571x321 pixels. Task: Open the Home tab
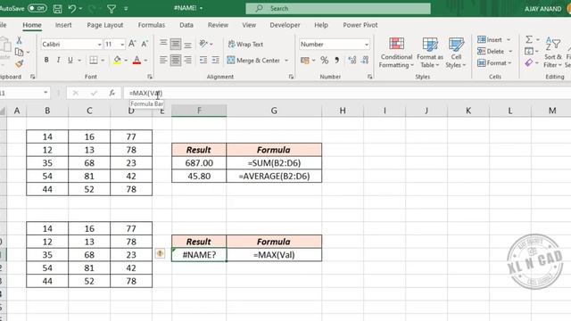click(x=32, y=25)
